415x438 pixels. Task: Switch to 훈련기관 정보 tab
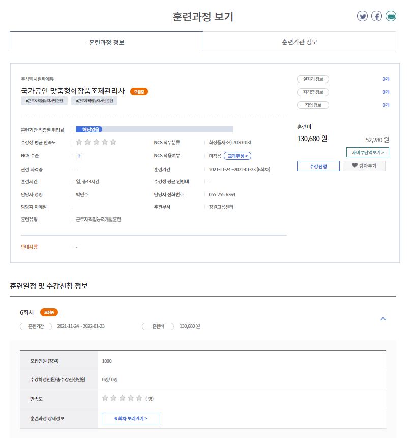(x=300, y=42)
